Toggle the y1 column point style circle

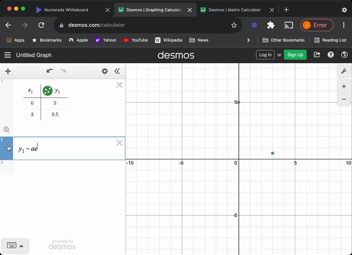point(47,91)
